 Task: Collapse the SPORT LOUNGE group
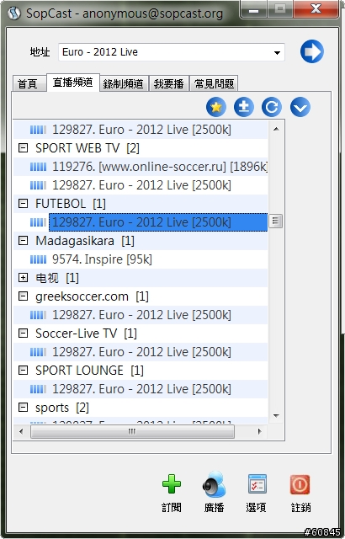click(x=23, y=371)
